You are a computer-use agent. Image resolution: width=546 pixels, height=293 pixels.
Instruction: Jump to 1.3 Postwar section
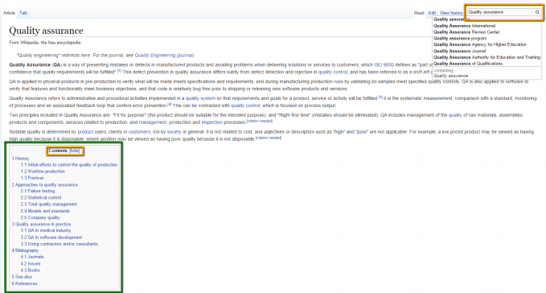pyautogui.click(x=32, y=178)
